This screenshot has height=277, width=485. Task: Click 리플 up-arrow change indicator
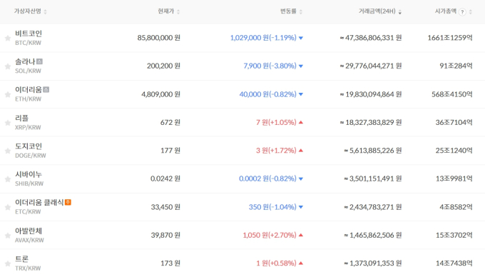click(x=301, y=122)
